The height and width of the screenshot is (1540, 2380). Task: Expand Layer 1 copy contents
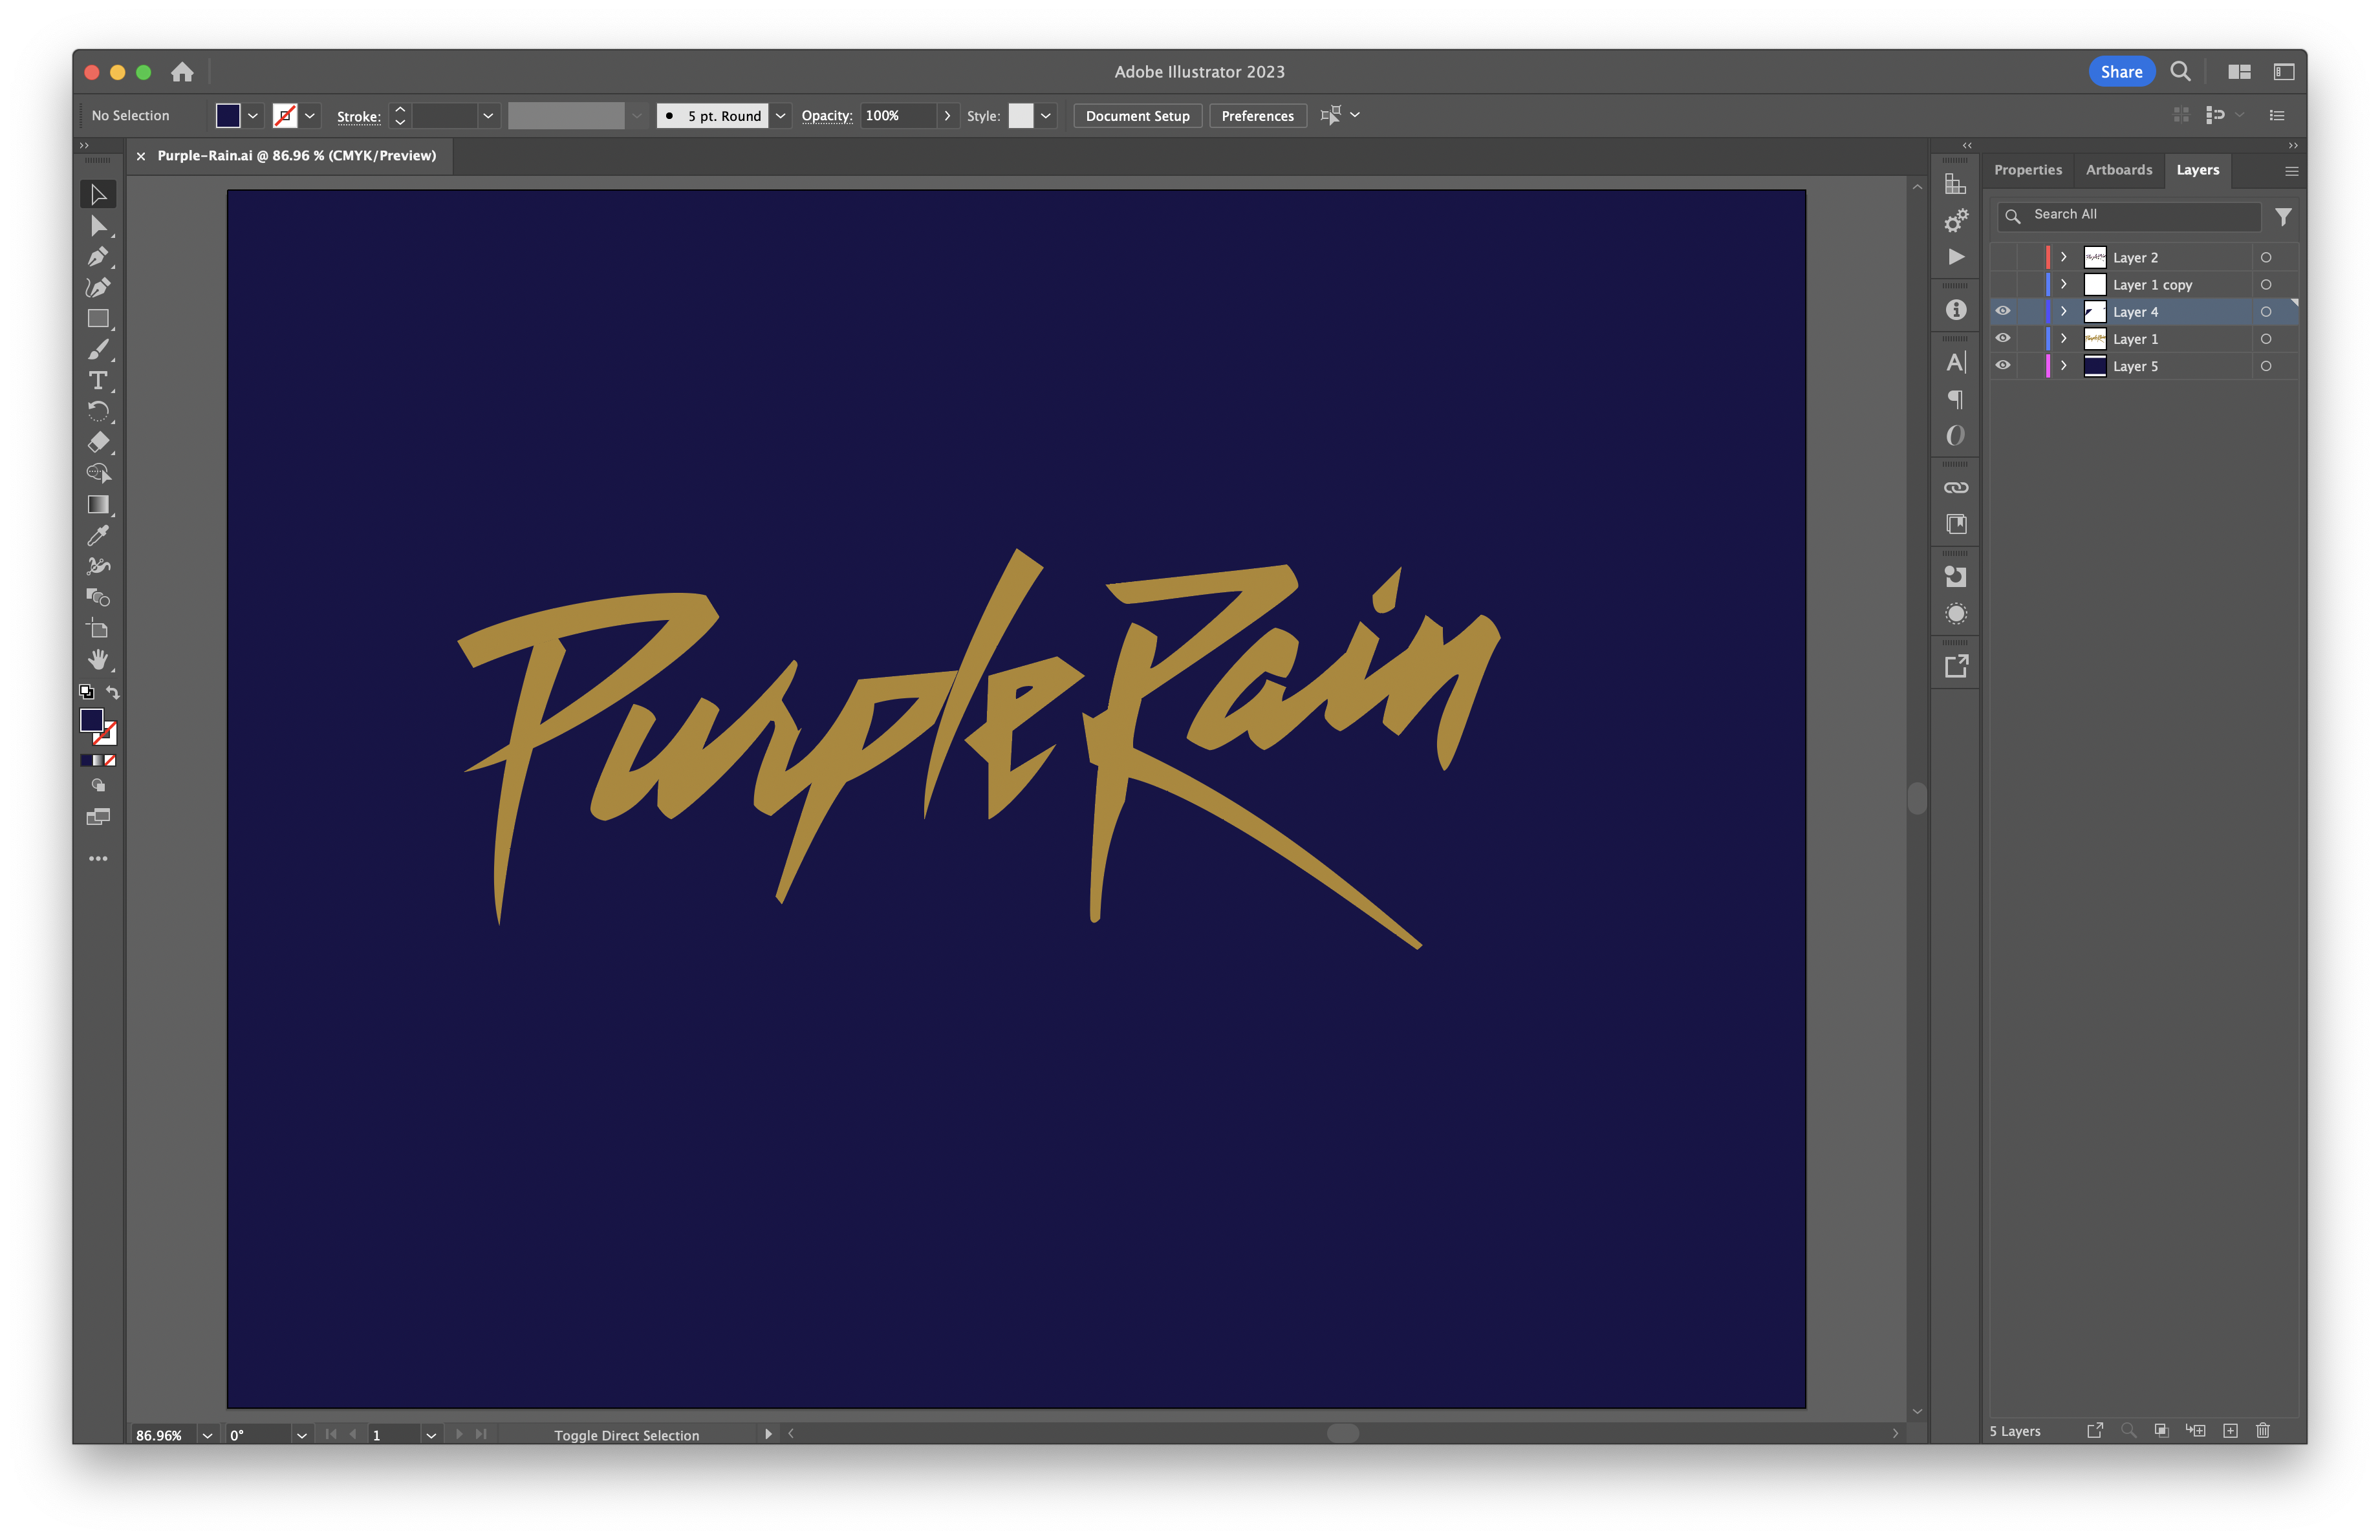click(2063, 284)
